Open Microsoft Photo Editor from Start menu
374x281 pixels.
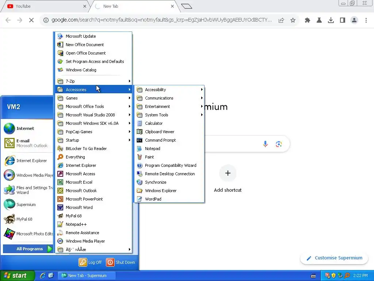point(27,234)
